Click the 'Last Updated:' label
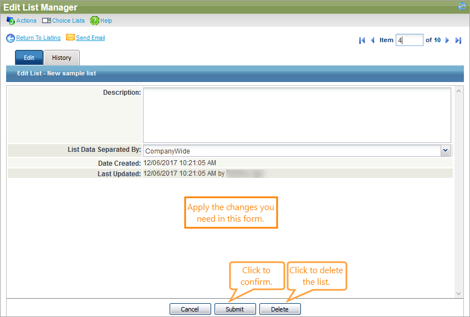The image size is (470, 317). pos(119,174)
